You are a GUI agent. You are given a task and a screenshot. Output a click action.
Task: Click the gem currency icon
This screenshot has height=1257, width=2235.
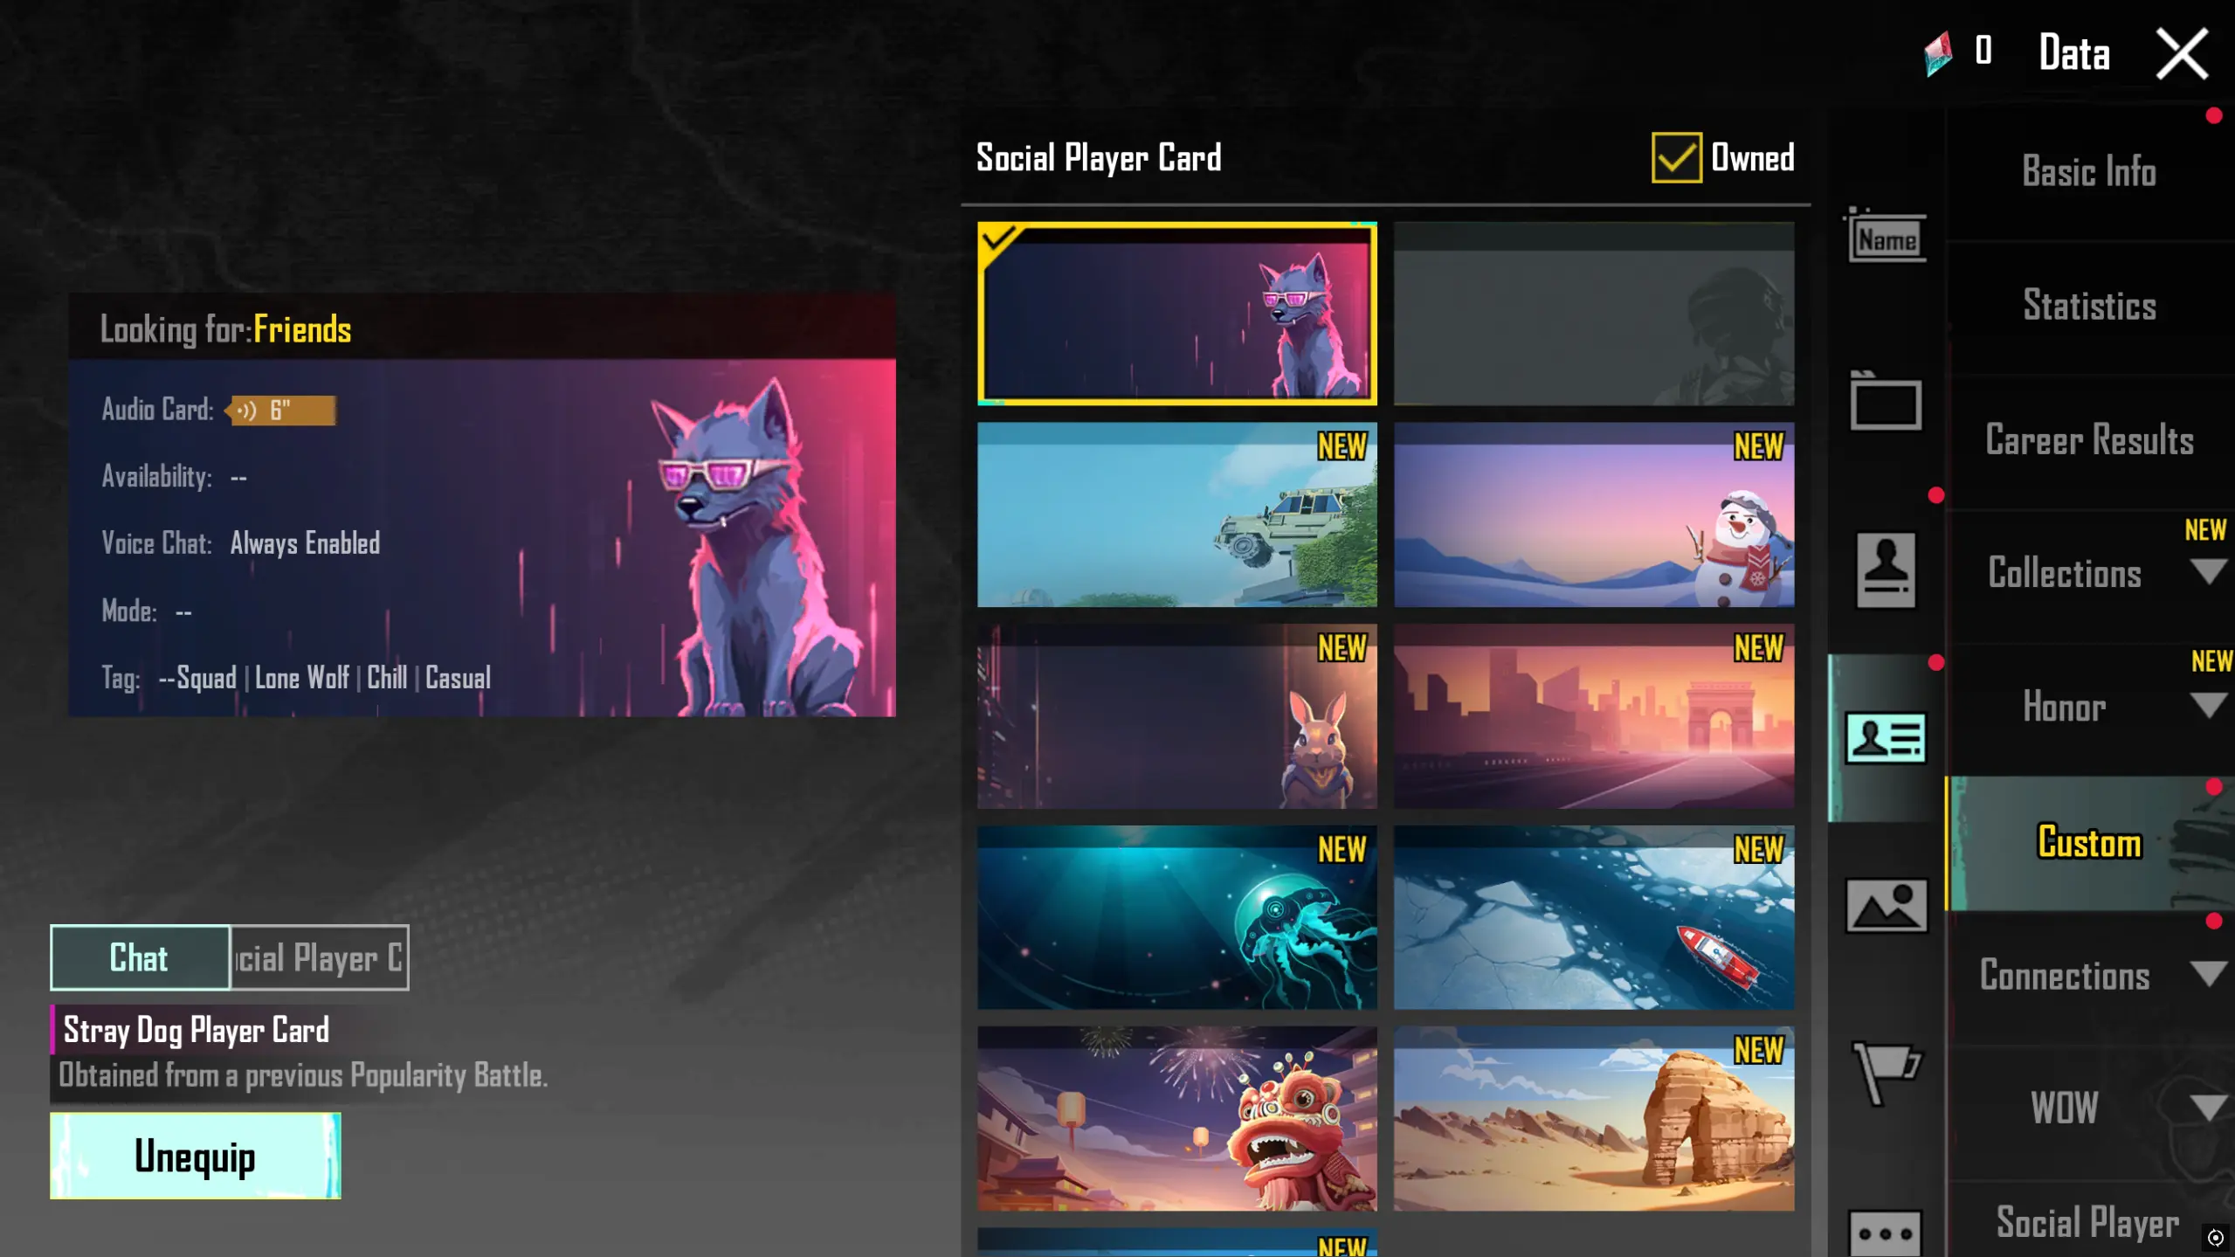[1938, 52]
